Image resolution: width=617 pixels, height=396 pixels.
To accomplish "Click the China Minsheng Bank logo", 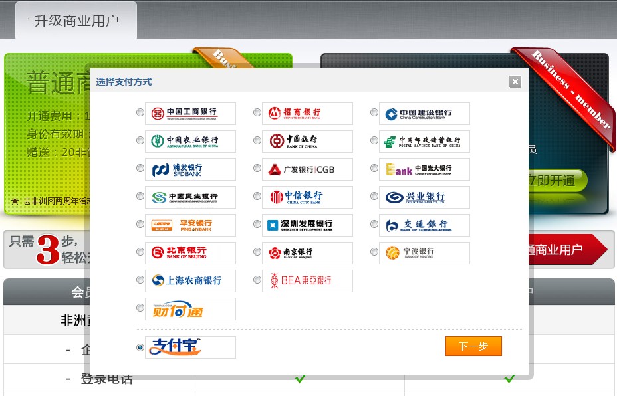I will tap(190, 197).
